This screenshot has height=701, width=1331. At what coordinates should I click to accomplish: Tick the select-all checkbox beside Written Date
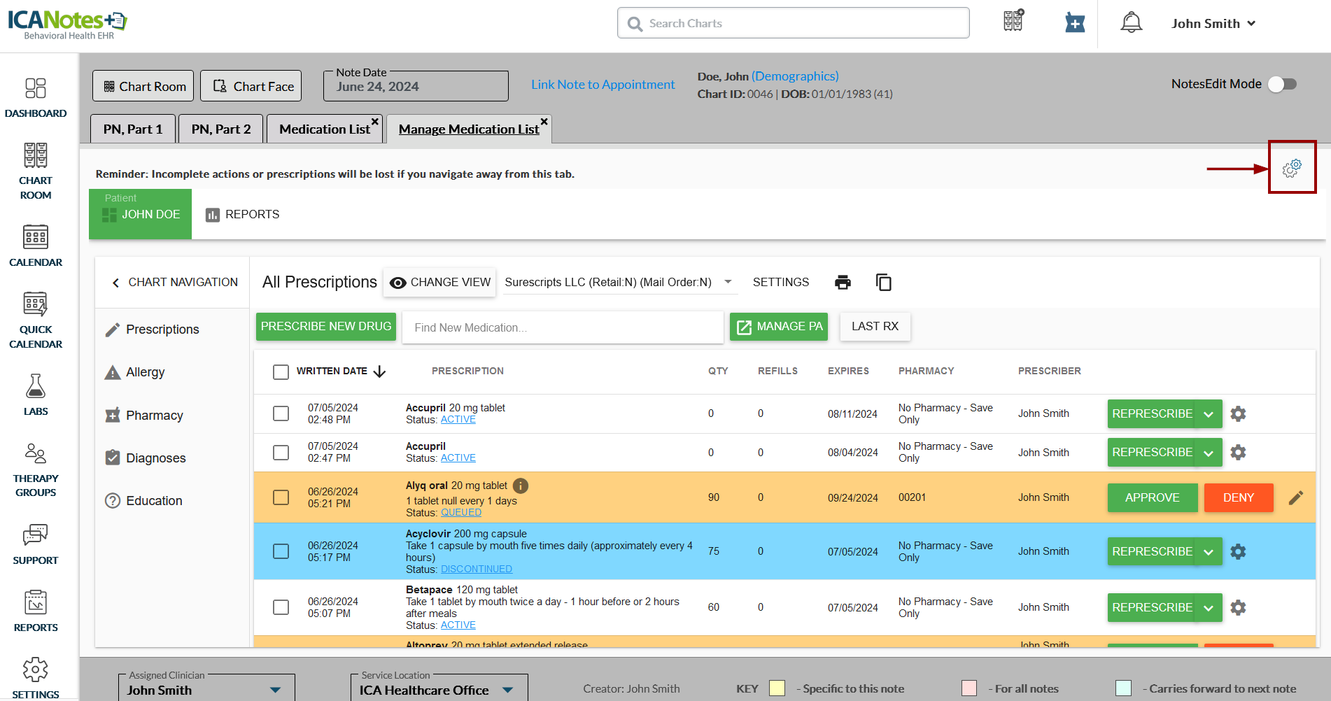281,371
